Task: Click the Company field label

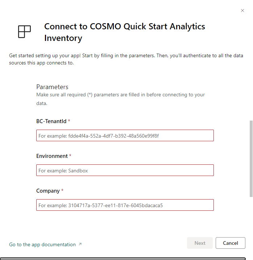Action: (x=48, y=191)
